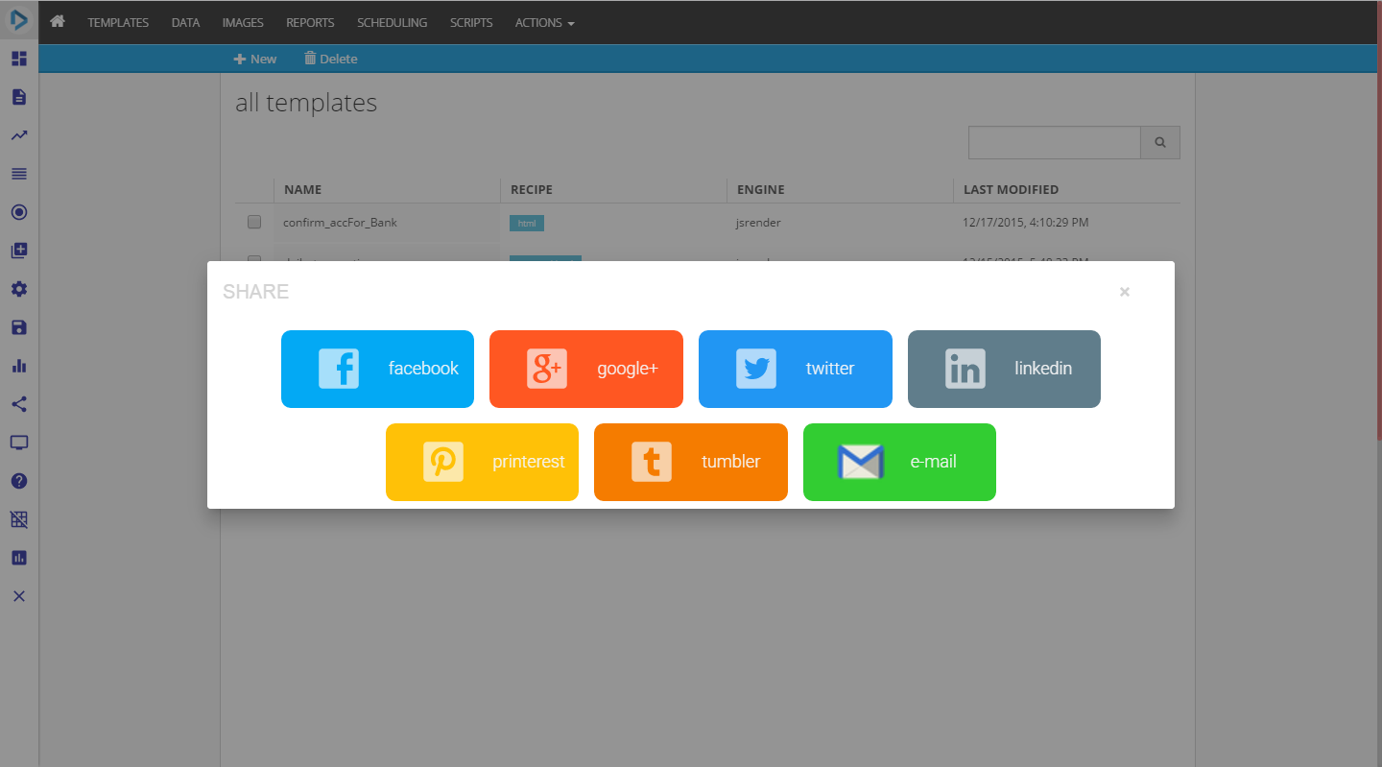Viewport: 1382px width, 767px height.
Task: Open the confirm_accFor_Bank template
Action: [340, 222]
